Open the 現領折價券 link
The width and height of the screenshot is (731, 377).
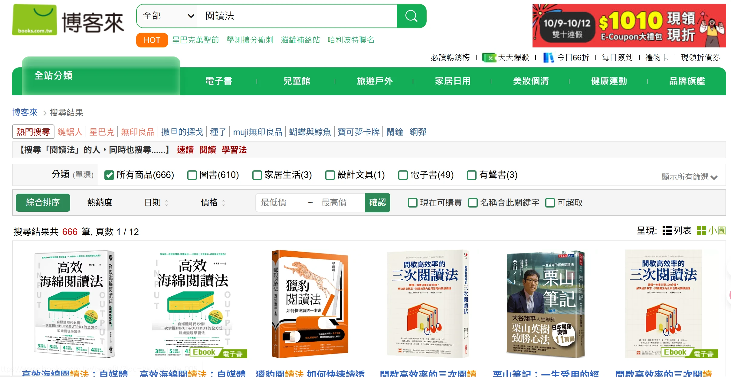tap(700, 57)
